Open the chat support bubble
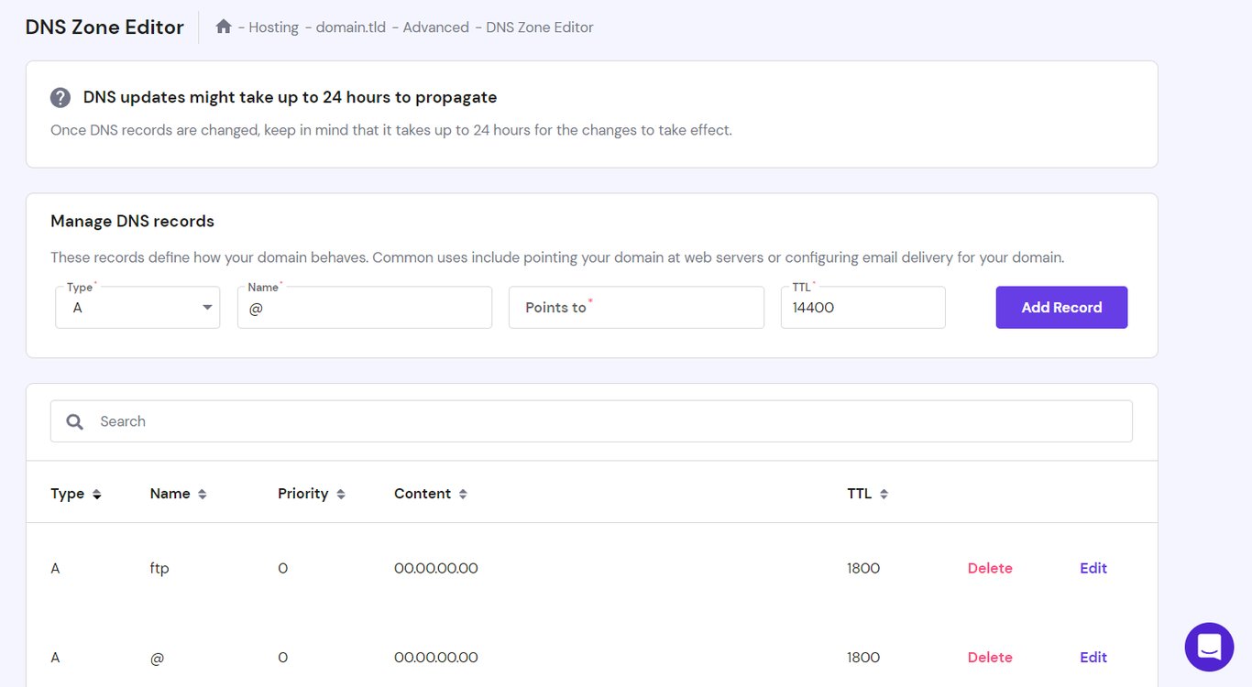This screenshot has width=1252, height=687. pyautogui.click(x=1209, y=647)
